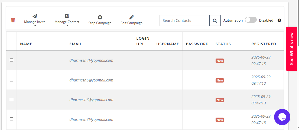
Task: Click the Stop Campaign icon
Action: 100,17
